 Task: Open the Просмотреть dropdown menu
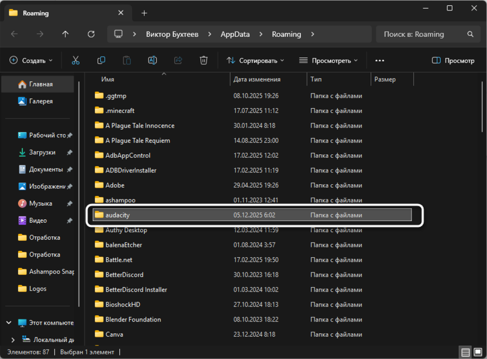point(328,60)
